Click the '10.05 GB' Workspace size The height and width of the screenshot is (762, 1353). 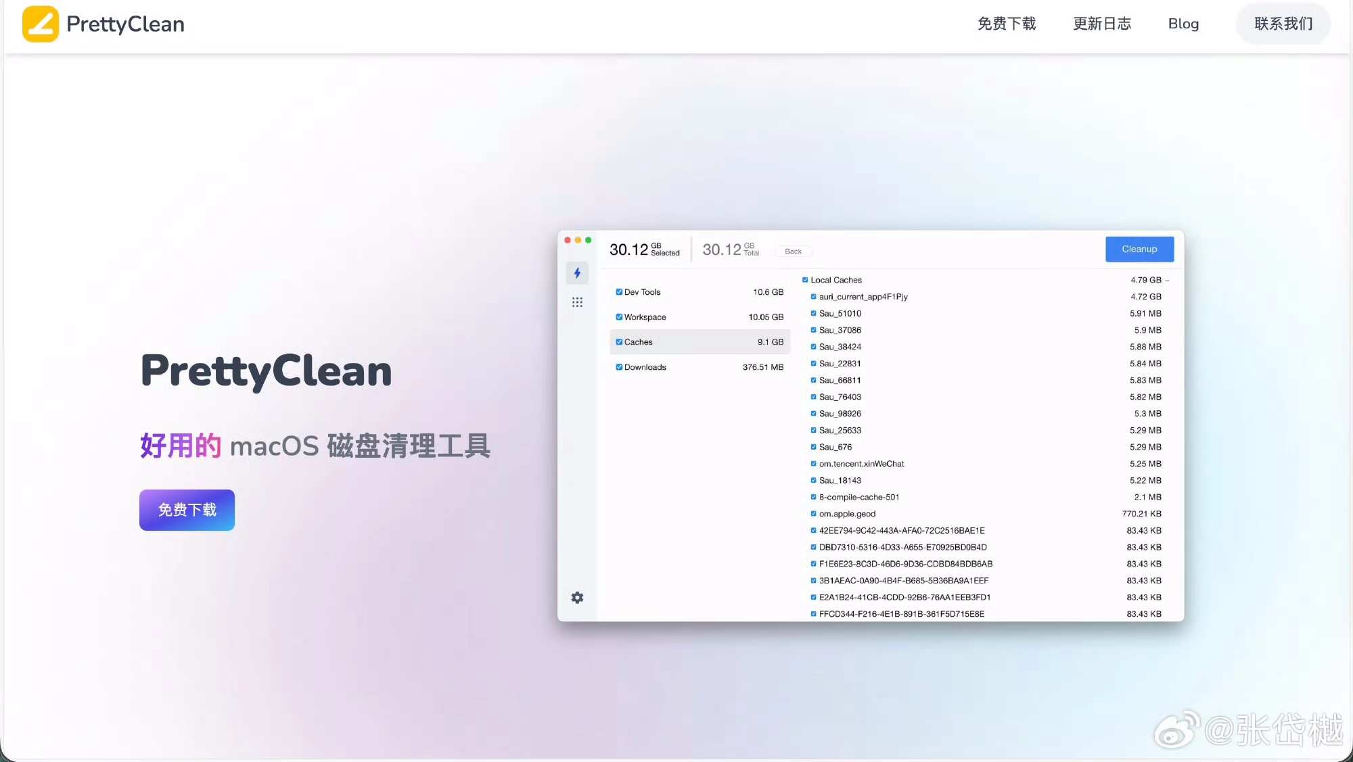[766, 317]
